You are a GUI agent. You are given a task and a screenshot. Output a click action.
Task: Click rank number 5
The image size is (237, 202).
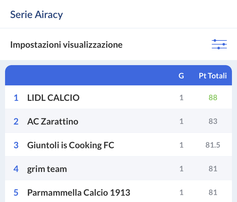click(x=16, y=192)
